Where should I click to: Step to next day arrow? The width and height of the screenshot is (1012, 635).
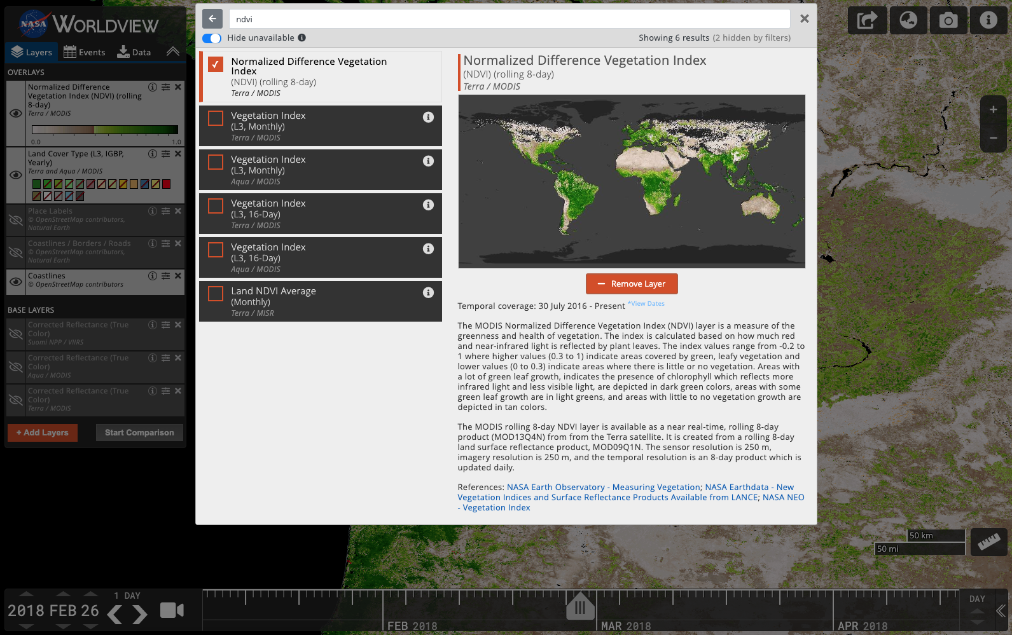tap(140, 615)
